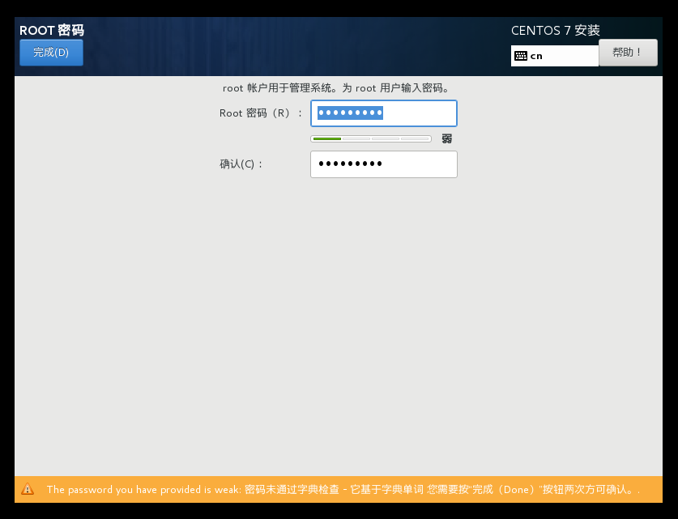Viewport: 678px width, 519px height.
Task: Click the root 帐户用于管理系统 description text
Action: (337, 88)
